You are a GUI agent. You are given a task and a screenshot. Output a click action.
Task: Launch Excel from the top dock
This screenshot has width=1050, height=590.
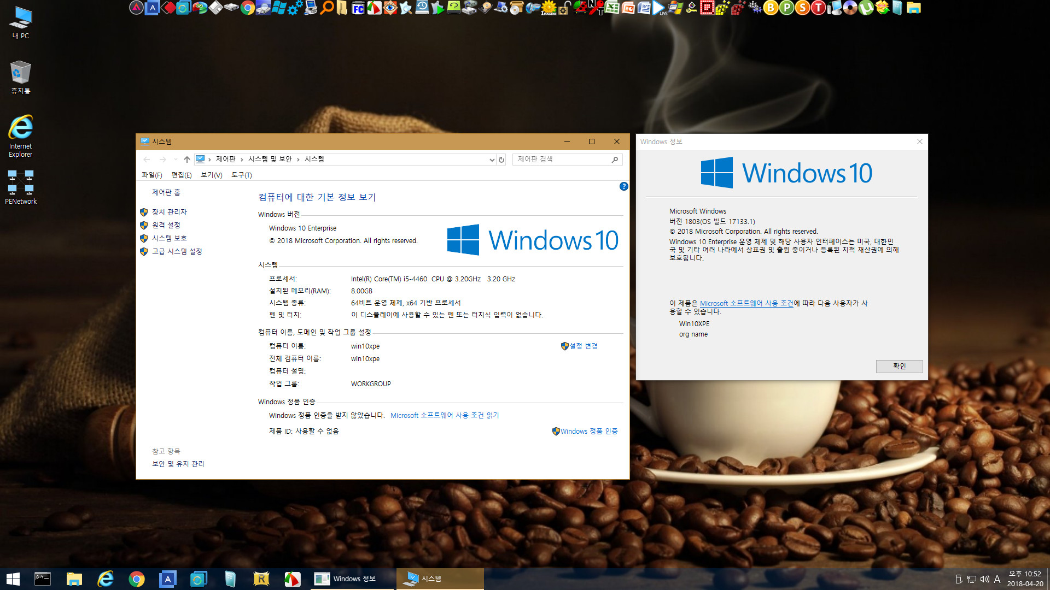(x=612, y=8)
